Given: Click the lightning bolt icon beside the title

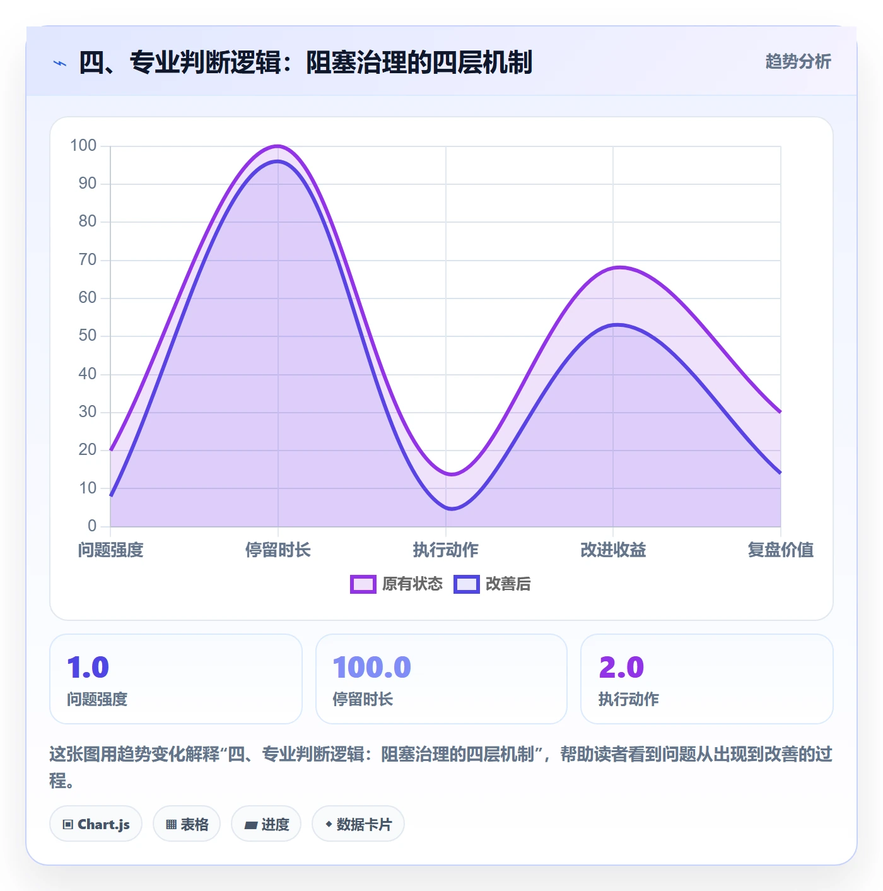Looking at the screenshot, I should [x=60, y=63].
